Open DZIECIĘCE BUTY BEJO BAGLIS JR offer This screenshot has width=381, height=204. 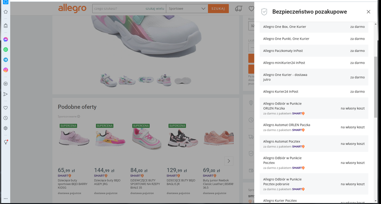(181, 182)
